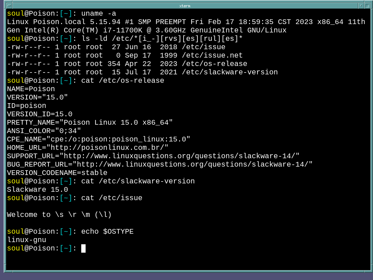Minimize the xterm window with the dot button
This screenshot has width=373, height=280.
361,6
